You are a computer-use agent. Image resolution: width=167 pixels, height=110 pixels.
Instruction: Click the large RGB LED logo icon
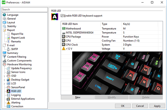[x=55, y=17]
